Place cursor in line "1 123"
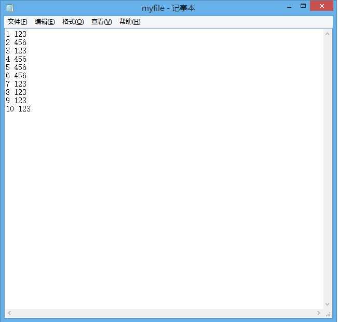Image resolution: width=338 pixels, height=322 pixels. point(16,34)
